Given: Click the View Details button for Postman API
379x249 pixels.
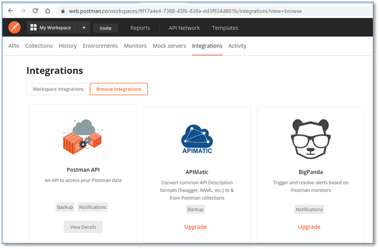Looking at the screenshot, I should [83, 227].
